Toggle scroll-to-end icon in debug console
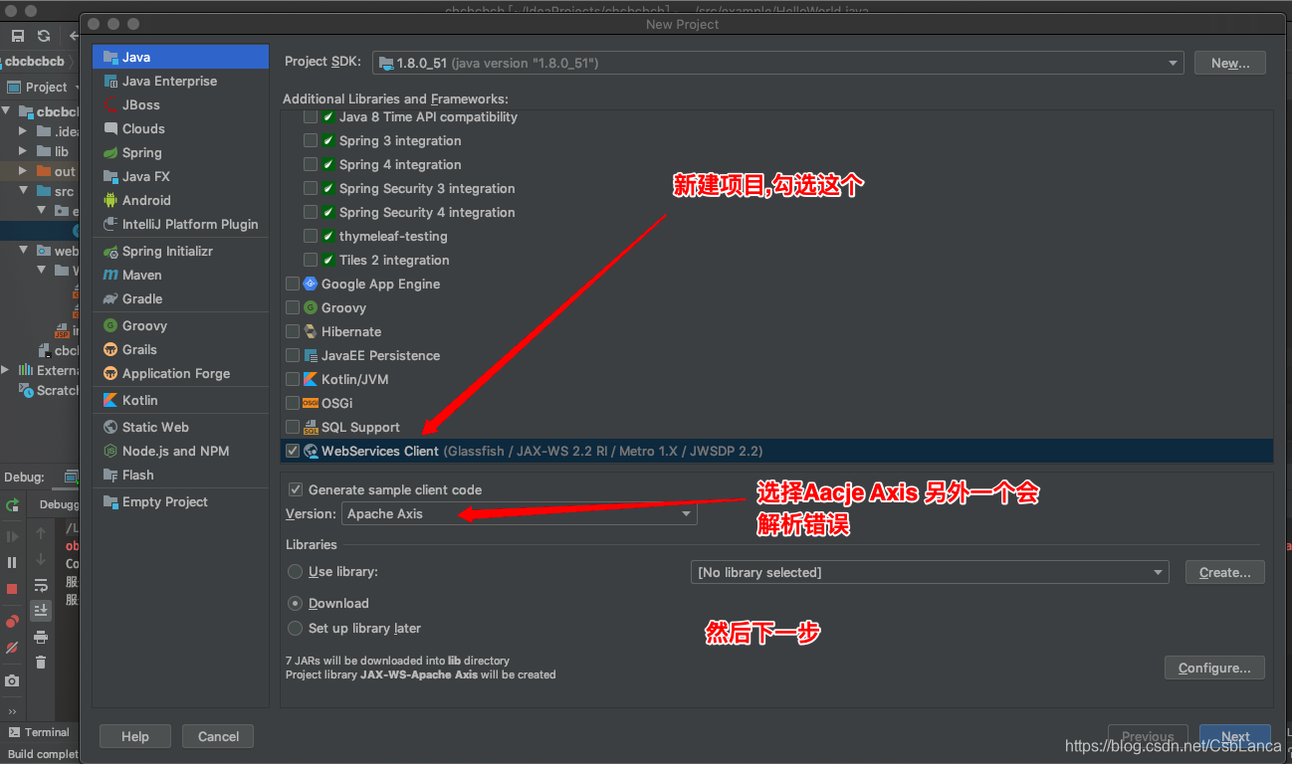The height and width of the screenshot is (765, 1292). (41, 611)
